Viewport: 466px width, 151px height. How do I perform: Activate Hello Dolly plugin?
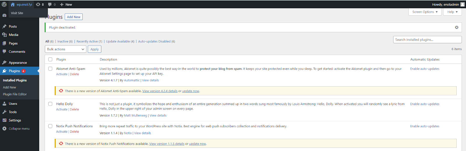(62, 109)
